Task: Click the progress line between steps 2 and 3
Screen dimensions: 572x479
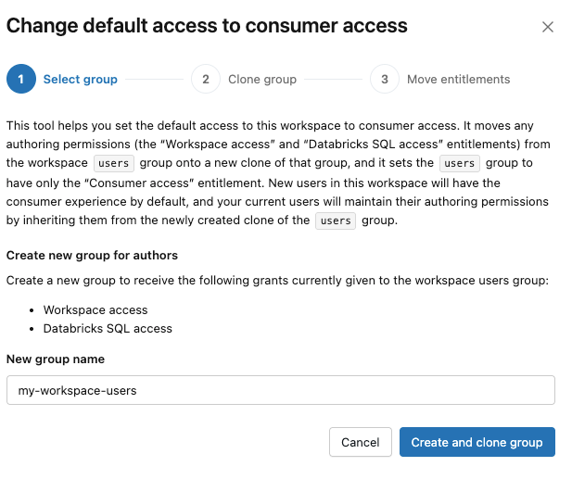Action: pyautogui.click(x=333, y=79)
